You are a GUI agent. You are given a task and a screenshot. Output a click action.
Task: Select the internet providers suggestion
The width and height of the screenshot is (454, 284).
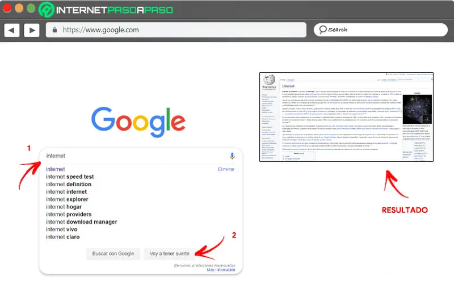pos(69,215)
